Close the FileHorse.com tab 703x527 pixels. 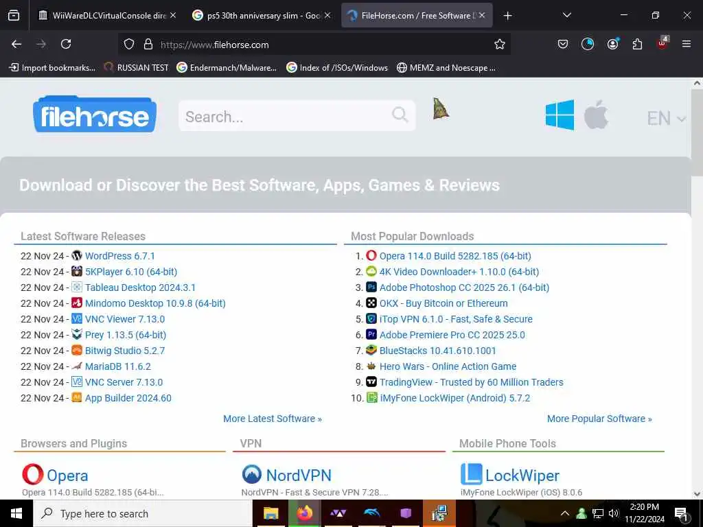click(481, 15)
